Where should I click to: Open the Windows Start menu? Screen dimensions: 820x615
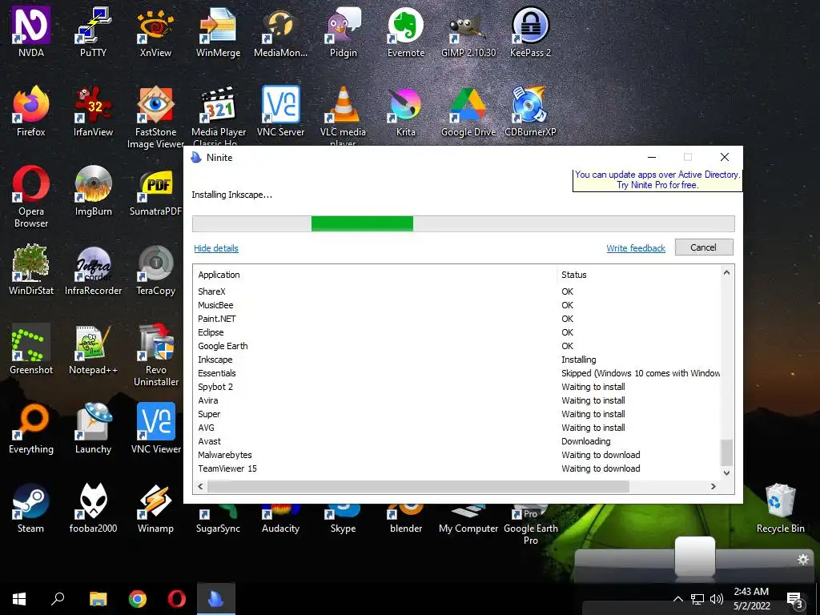(19, 599)
